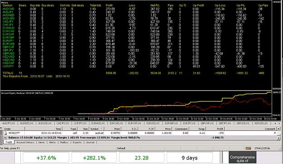The width and height of the screenshot is (283, 164).
Task: Click GBPJPY symbol in history report
Action: pos(8,50)
